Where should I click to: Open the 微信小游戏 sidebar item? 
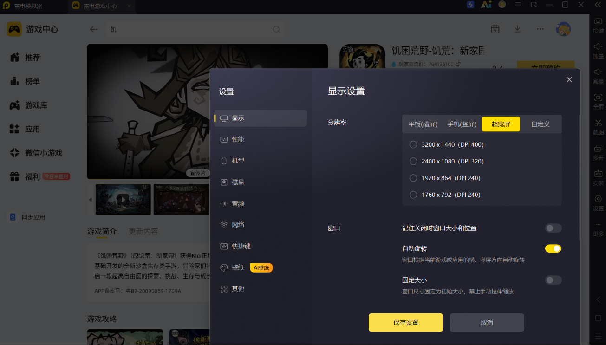[36, 153]
